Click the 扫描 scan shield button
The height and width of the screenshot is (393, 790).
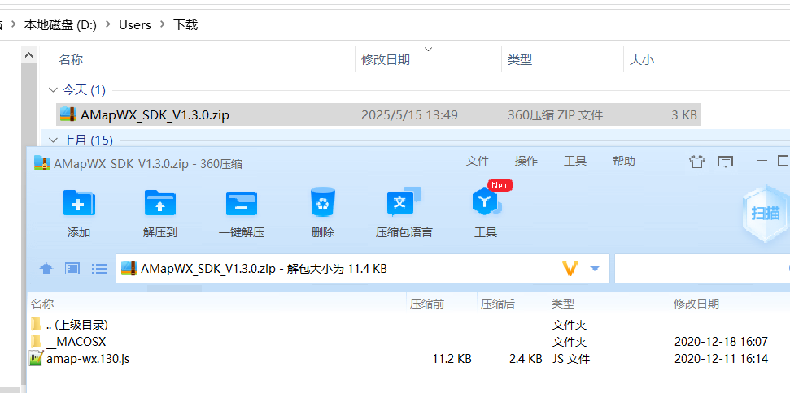pos(766,214)
